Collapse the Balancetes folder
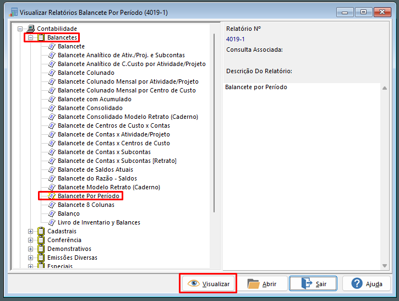Image resolution: width=399 pixels, height=301 pixels. click(x=30, y=37)
